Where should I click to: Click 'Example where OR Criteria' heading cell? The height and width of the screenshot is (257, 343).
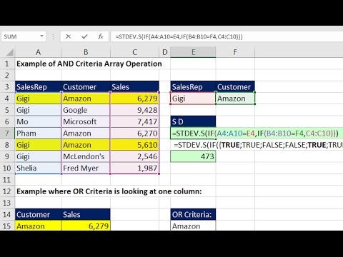point(109,191)
